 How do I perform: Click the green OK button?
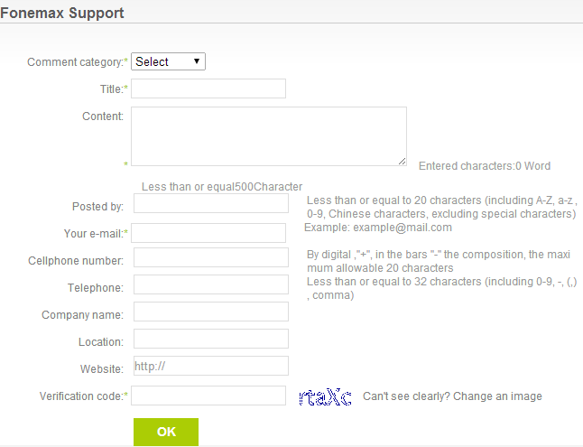[x=166, y=432]
